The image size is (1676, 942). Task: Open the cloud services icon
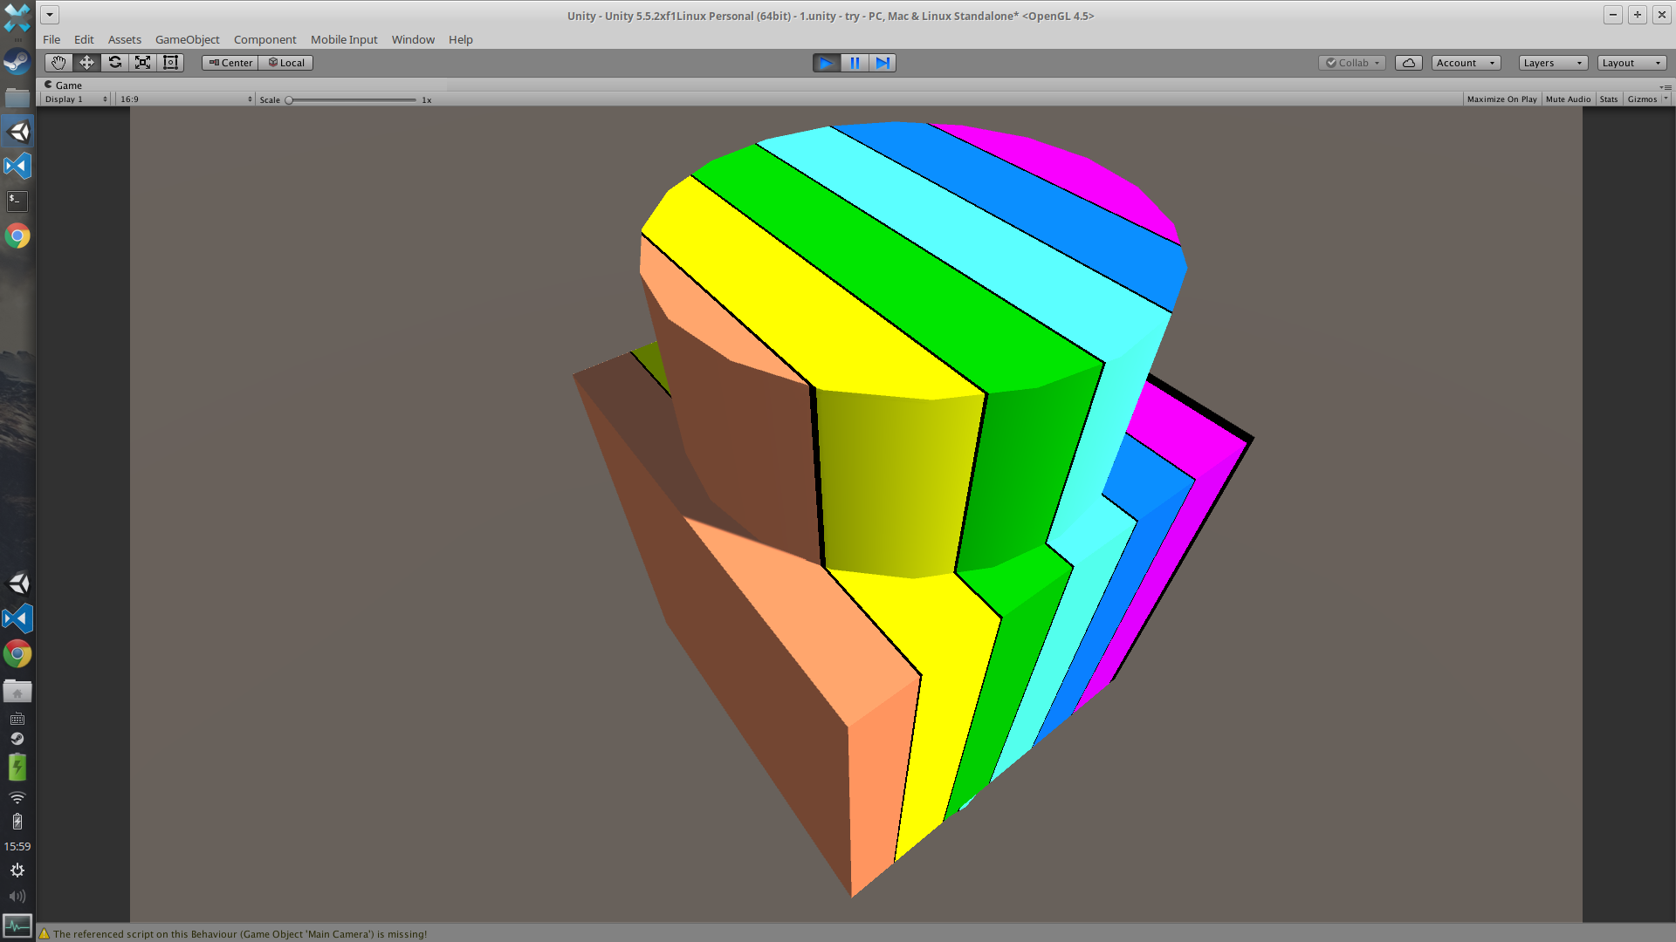click(x=1408, y=63)
